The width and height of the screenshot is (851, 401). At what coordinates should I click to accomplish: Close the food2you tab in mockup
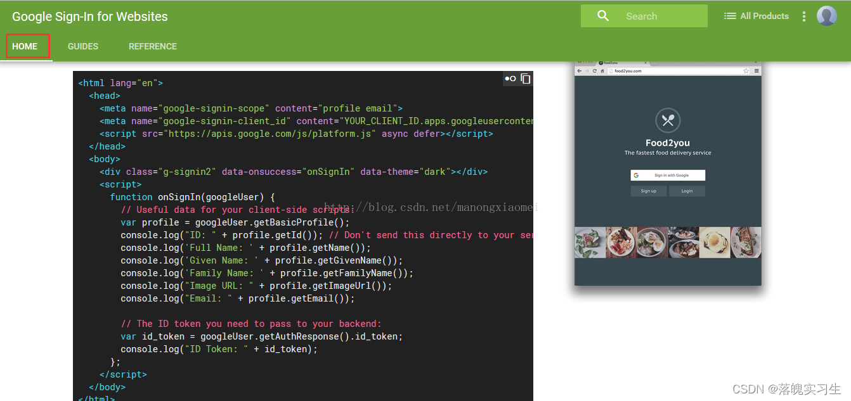pyautogui.click(x=646, y=63)
